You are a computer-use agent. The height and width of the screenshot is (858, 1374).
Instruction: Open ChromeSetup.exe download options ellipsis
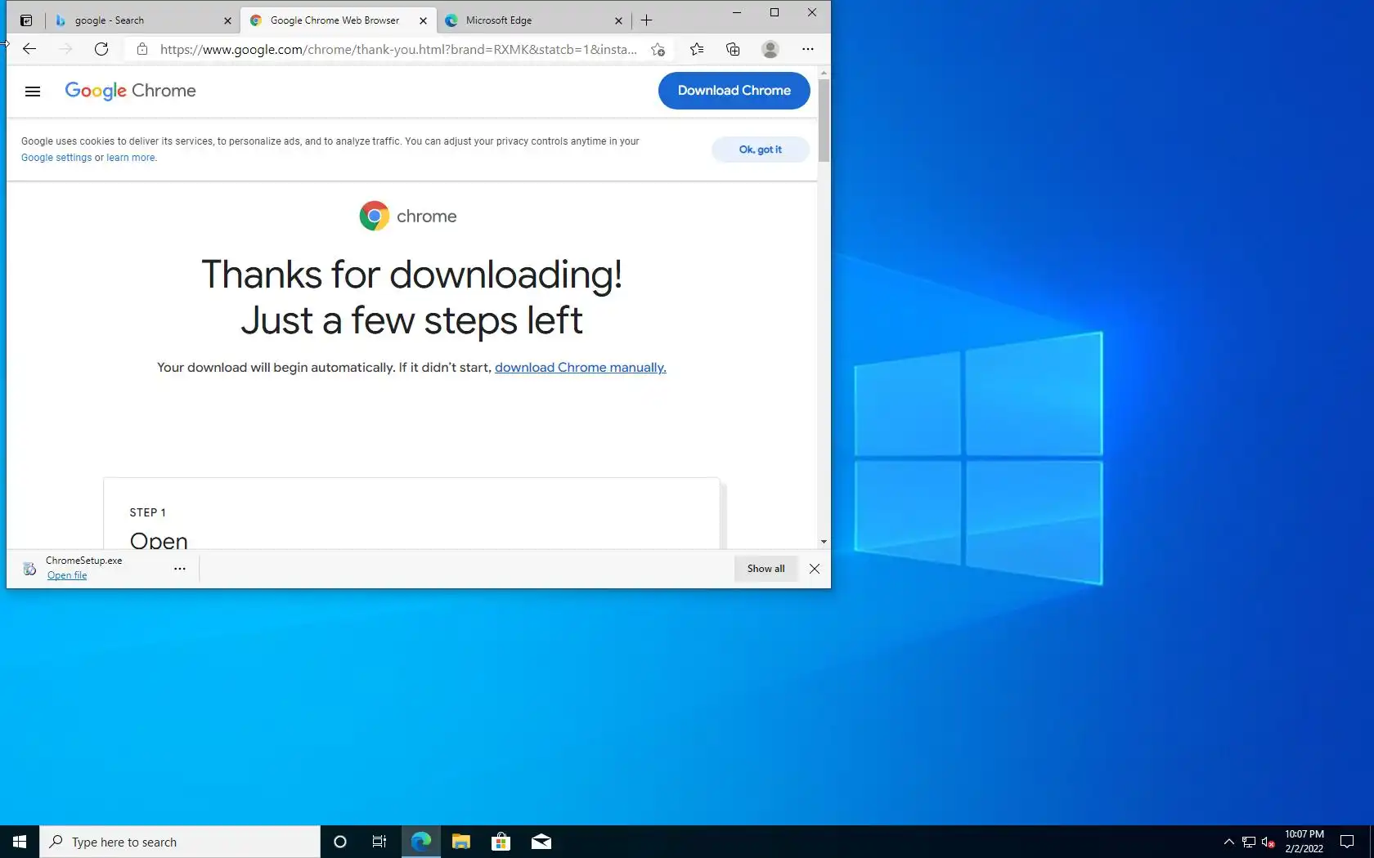[180, 569]
